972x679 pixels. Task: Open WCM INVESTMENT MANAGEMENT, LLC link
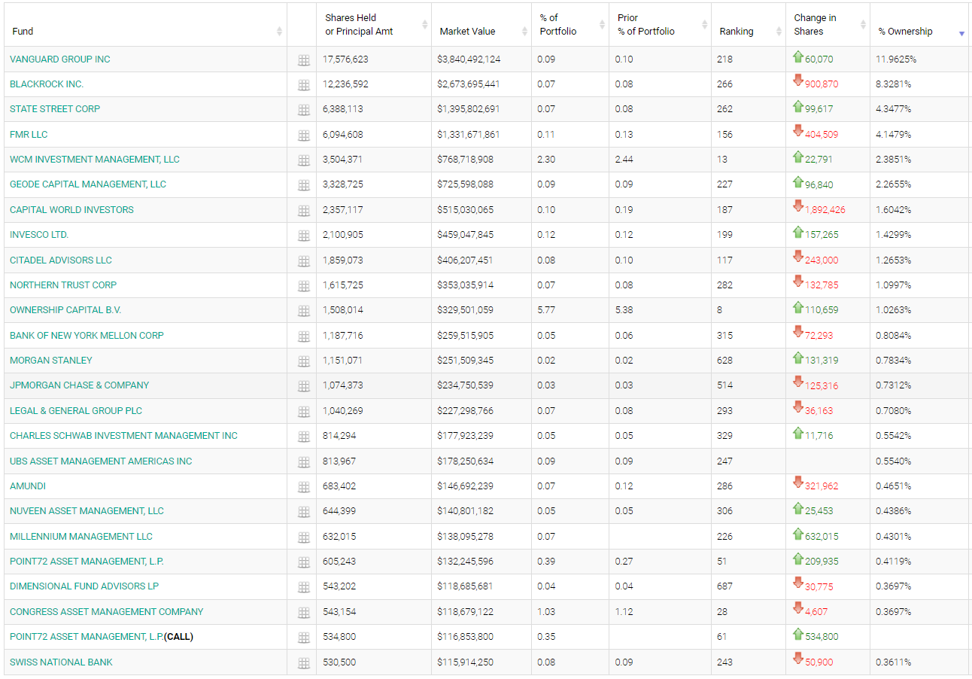point(95,160)
